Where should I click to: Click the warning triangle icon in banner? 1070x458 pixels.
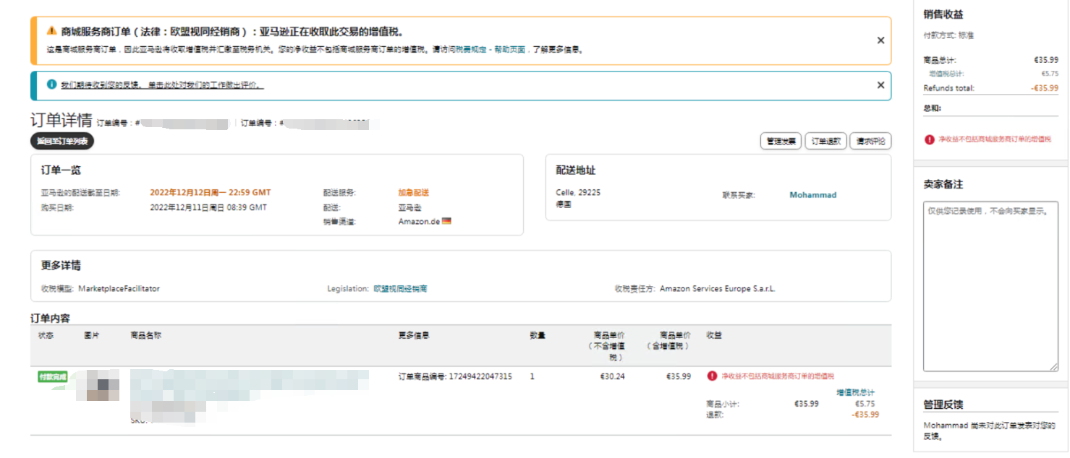point(51,31)
